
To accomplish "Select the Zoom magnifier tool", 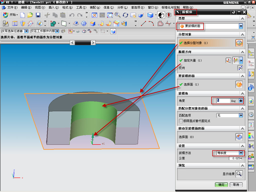I will point(117,15).
